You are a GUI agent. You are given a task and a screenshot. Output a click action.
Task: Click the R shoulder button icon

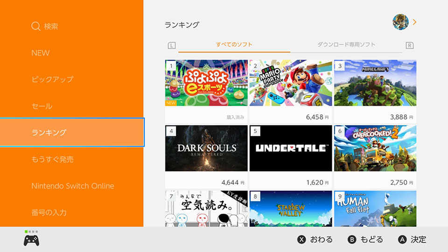point(409,45)
